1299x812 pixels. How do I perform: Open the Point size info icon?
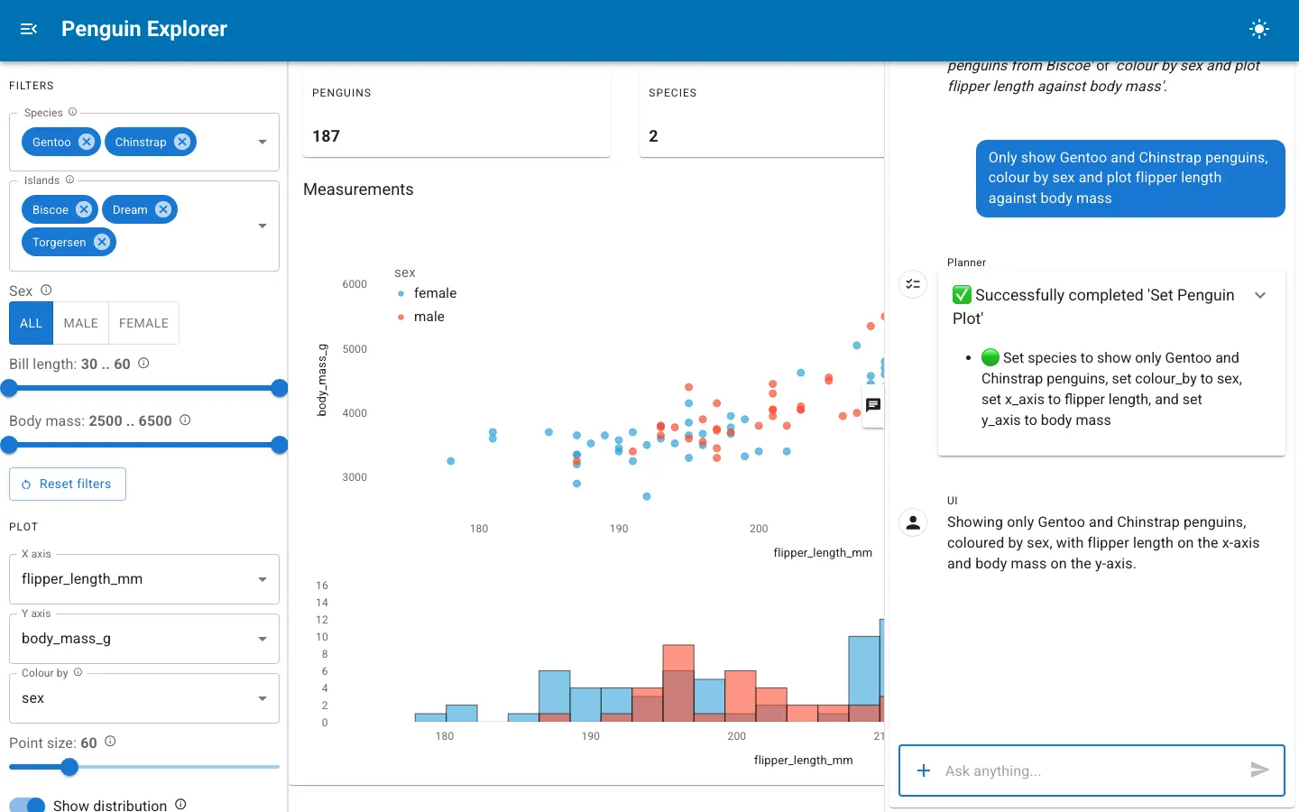110,741
